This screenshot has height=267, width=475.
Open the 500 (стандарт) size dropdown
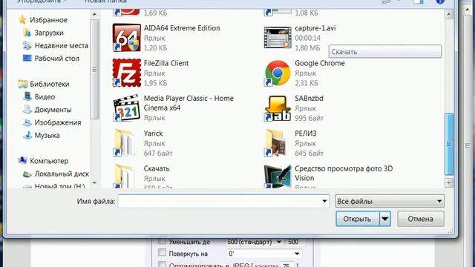tap(255, 242)
